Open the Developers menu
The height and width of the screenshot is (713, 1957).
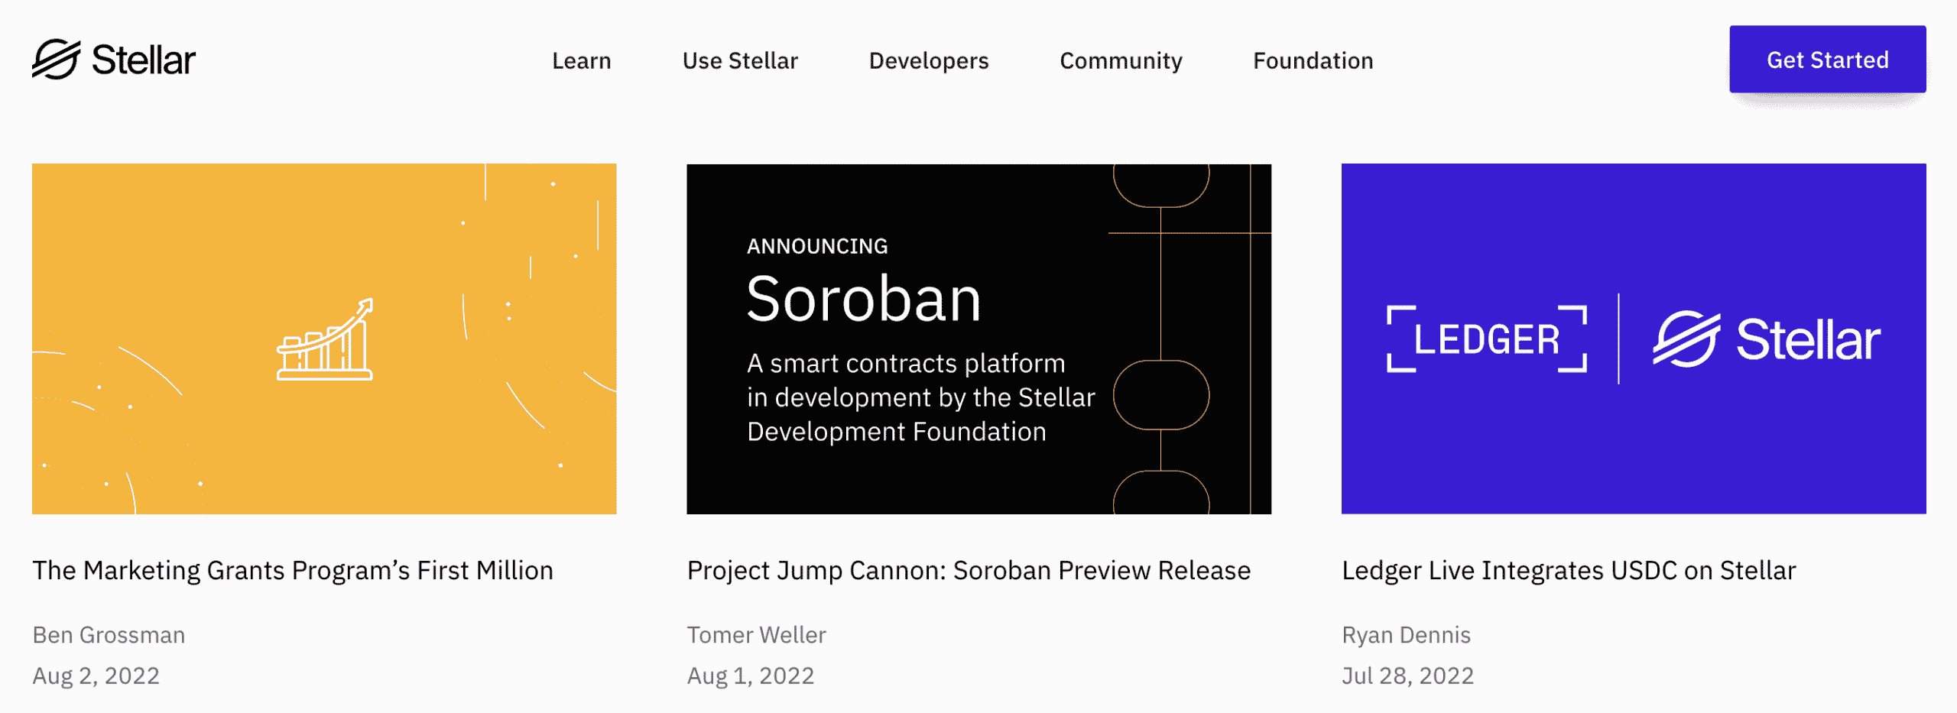pyautogui.click(x=928, y=60)
